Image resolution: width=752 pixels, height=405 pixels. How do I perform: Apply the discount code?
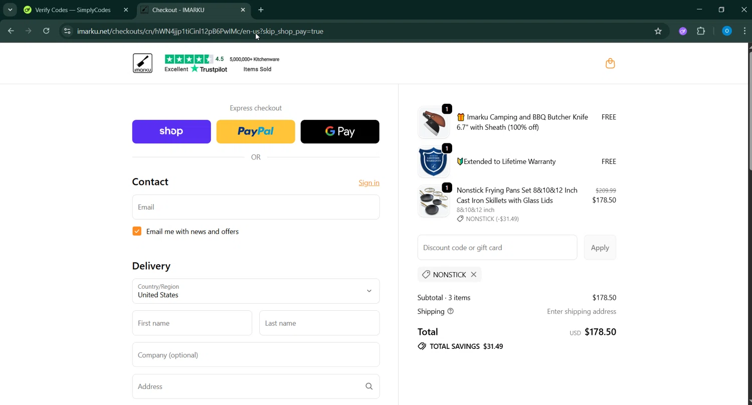pos(600,248)
